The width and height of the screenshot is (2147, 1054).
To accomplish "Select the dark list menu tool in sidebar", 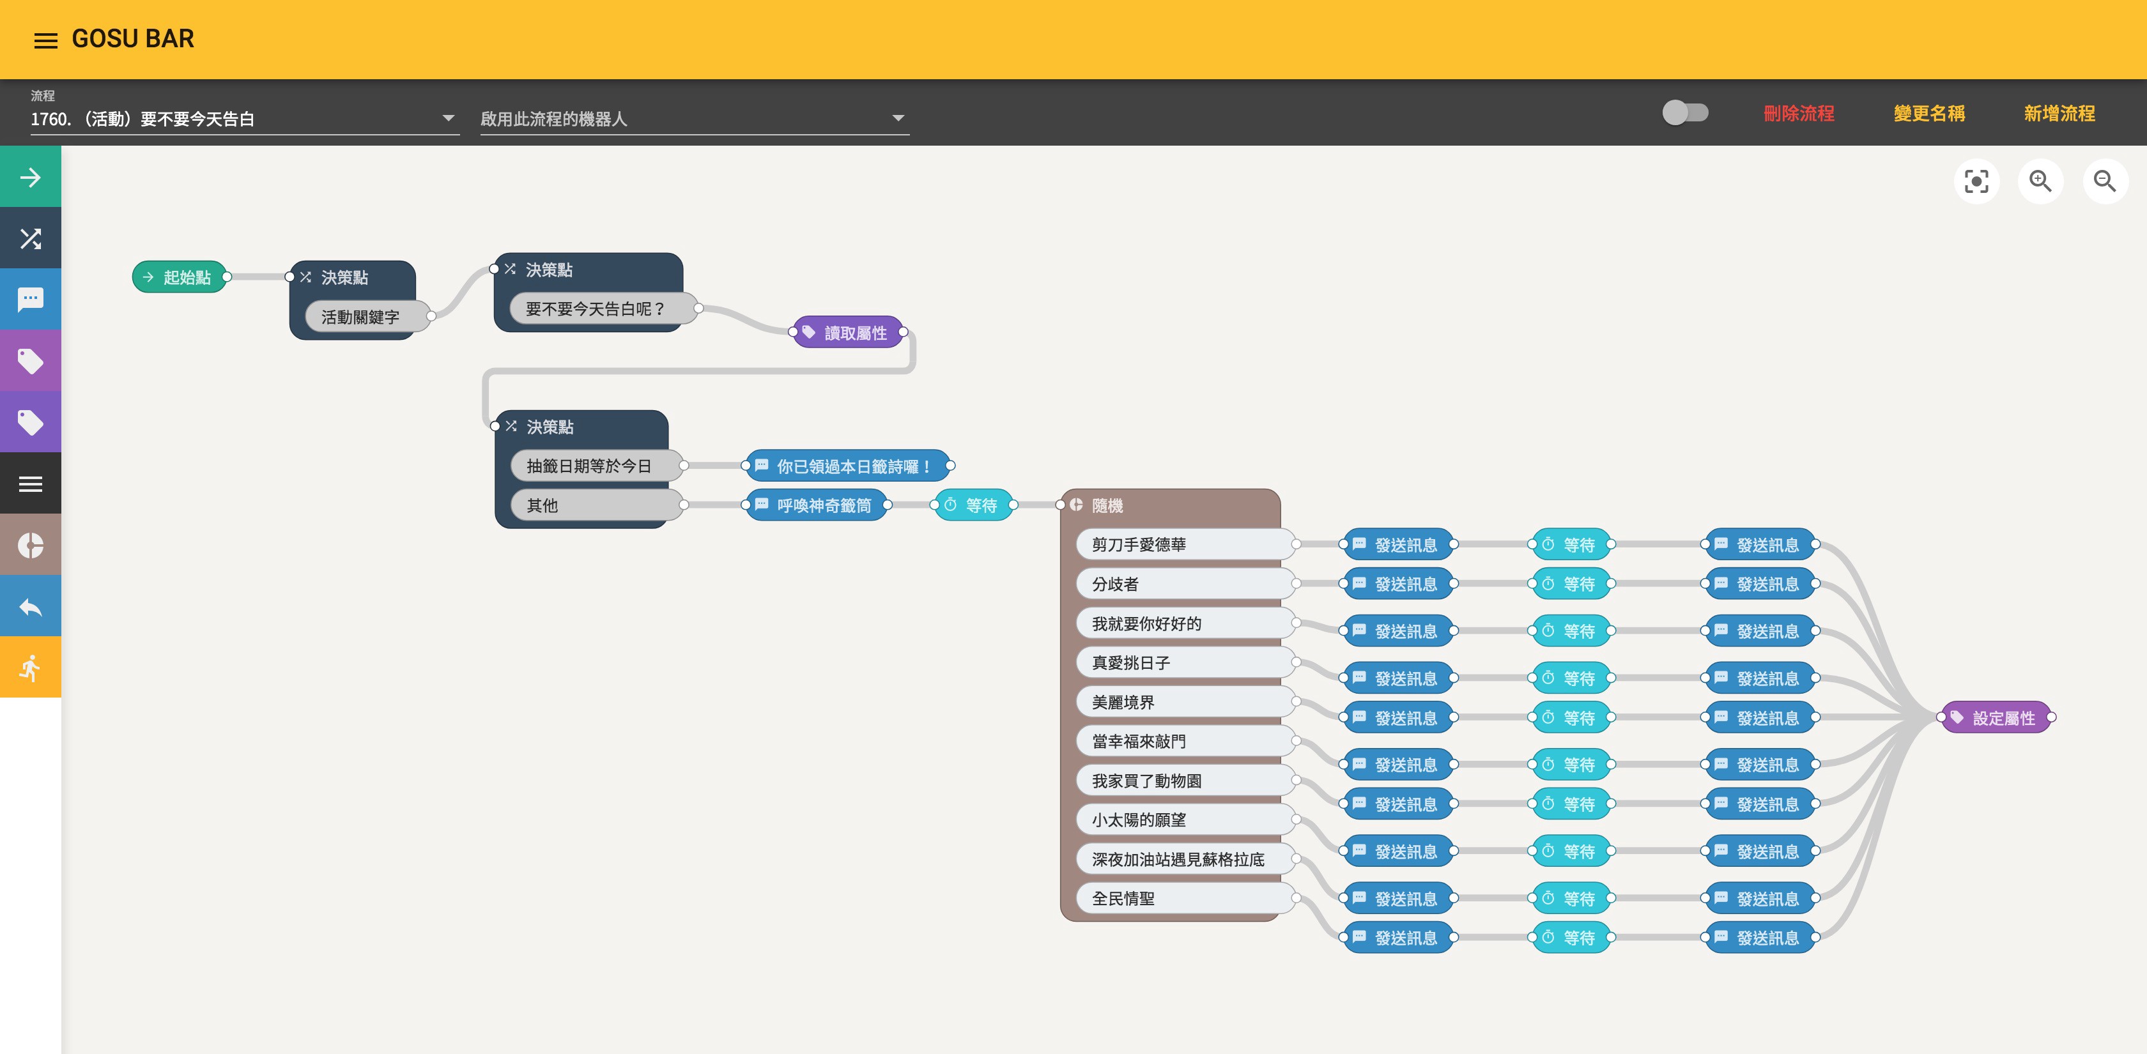I will click(x=31, y=484).
